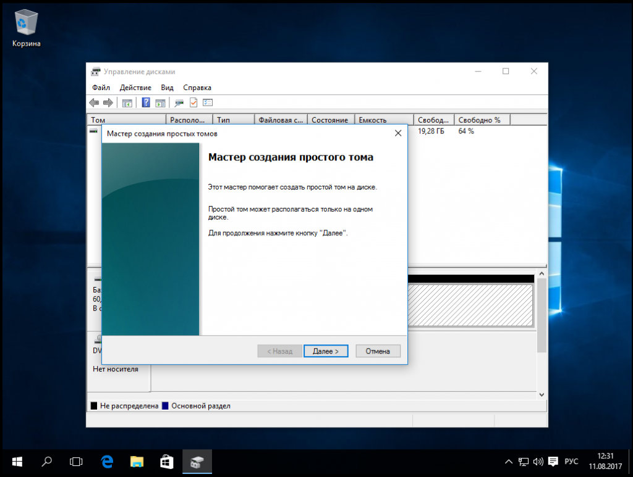Click the blue Help question mark icon
This screenshot has width=633, height=477.
coord(147,102)
